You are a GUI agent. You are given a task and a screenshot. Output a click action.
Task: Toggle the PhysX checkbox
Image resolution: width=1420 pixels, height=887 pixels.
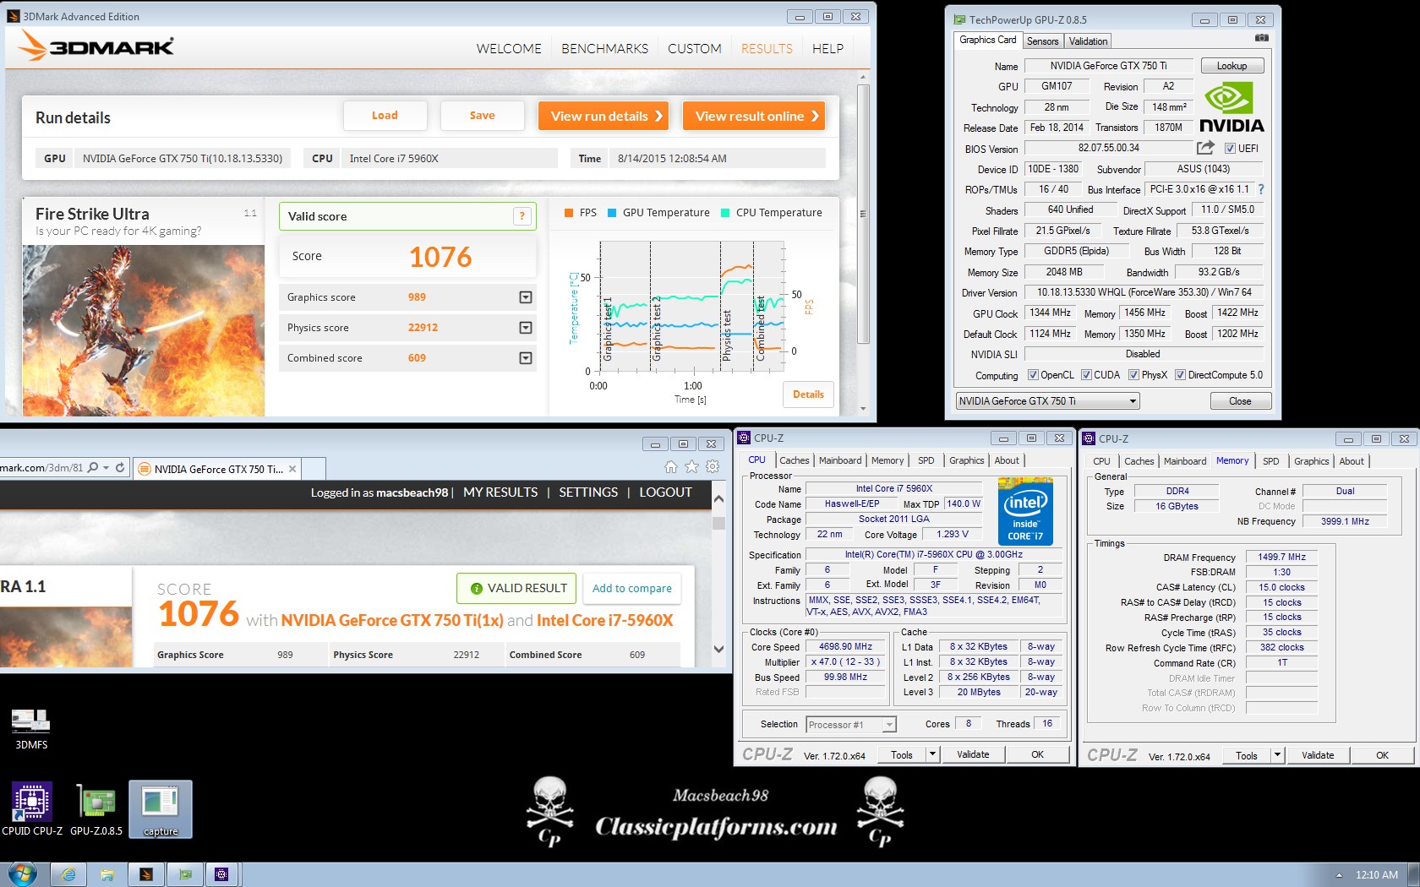(x=1133, y=375)
